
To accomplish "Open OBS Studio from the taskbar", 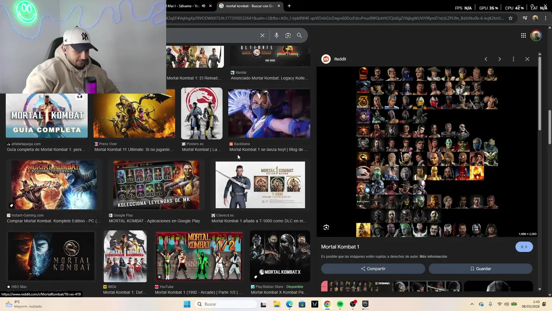I will tap(353, 304).
